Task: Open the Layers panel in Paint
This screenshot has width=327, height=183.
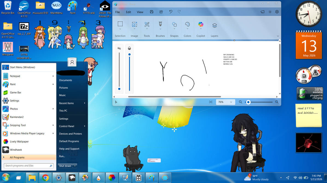Action: coord(214,25)
